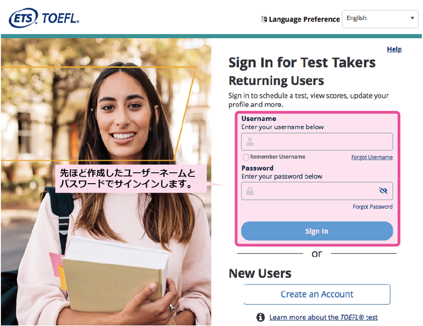Open Learn more about the TOEFL test
This screenshot has height=326, width=423.
click(x=324, y=317)
